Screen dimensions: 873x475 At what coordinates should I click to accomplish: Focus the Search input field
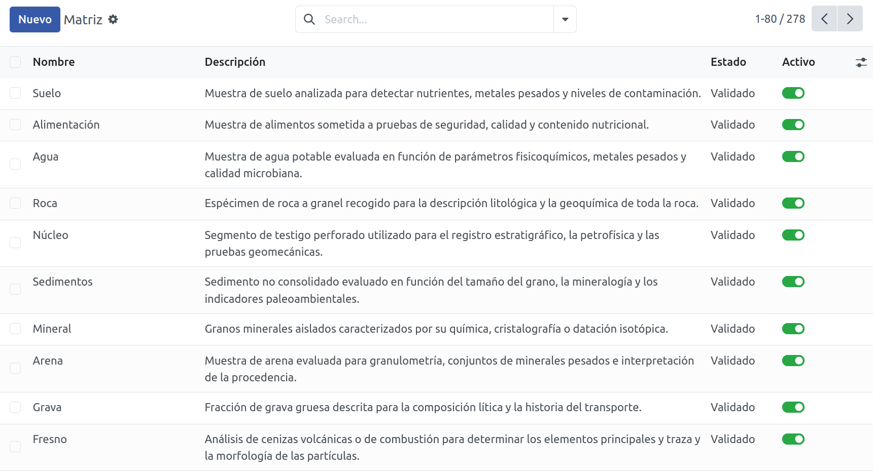[x=436, y=19]
